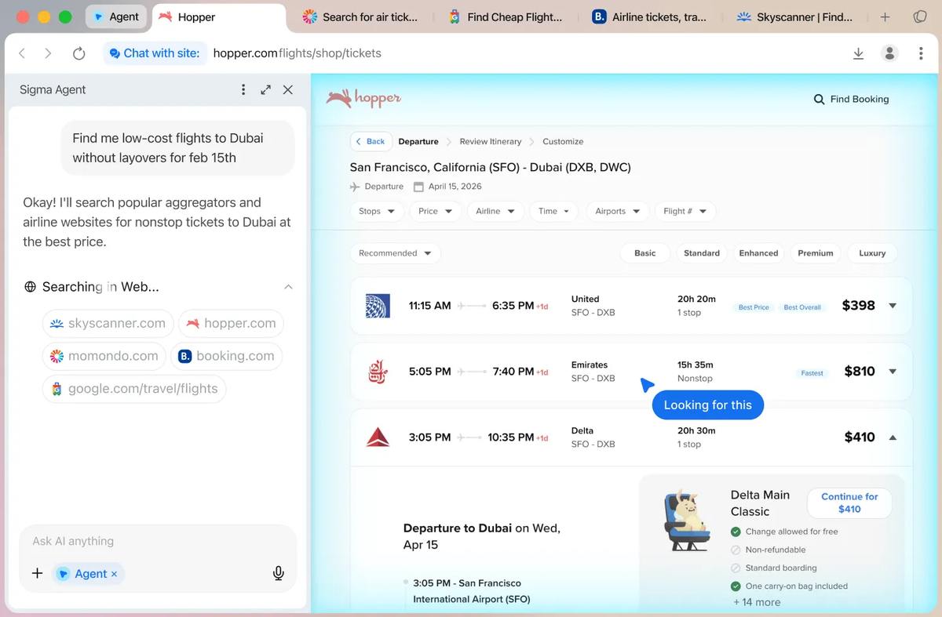This screenshot has height=617, width=942.
Task: Click the Fastest badge on Emirates flight
Action: coord(812,373)
